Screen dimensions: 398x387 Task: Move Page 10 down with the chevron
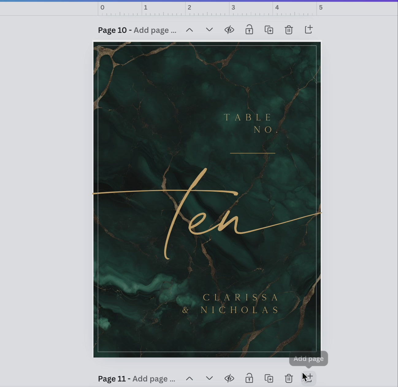click(209, 30)
